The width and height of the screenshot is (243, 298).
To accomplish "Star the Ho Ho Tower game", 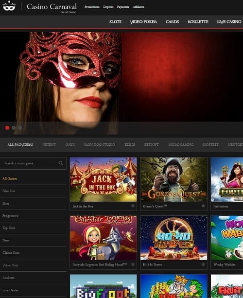I will [203, 264].
